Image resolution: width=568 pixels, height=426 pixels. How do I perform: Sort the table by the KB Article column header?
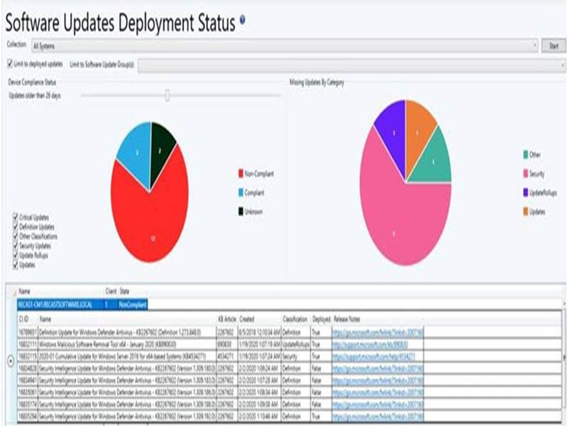point(226,319)
